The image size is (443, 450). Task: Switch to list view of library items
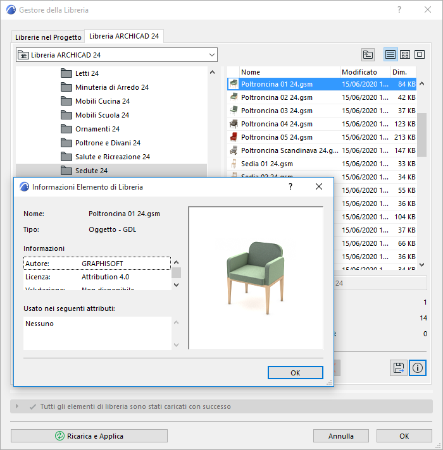(390, 54)
